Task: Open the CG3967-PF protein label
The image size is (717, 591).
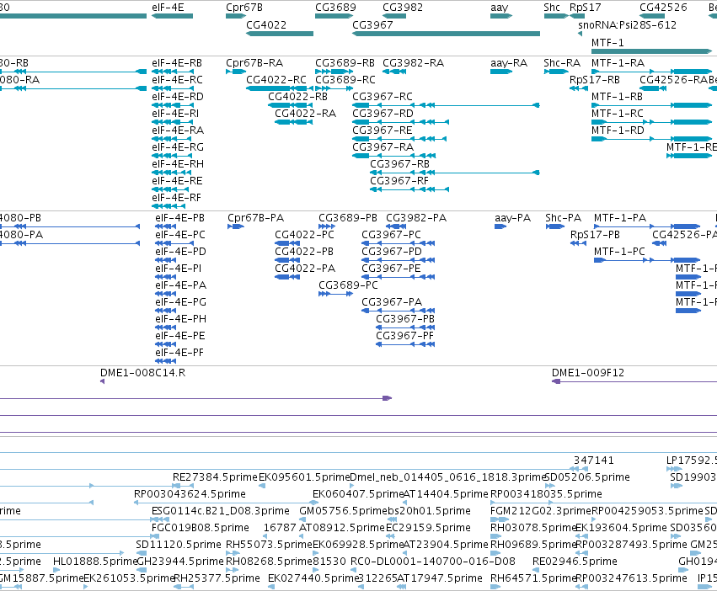Action: point(404,336)
